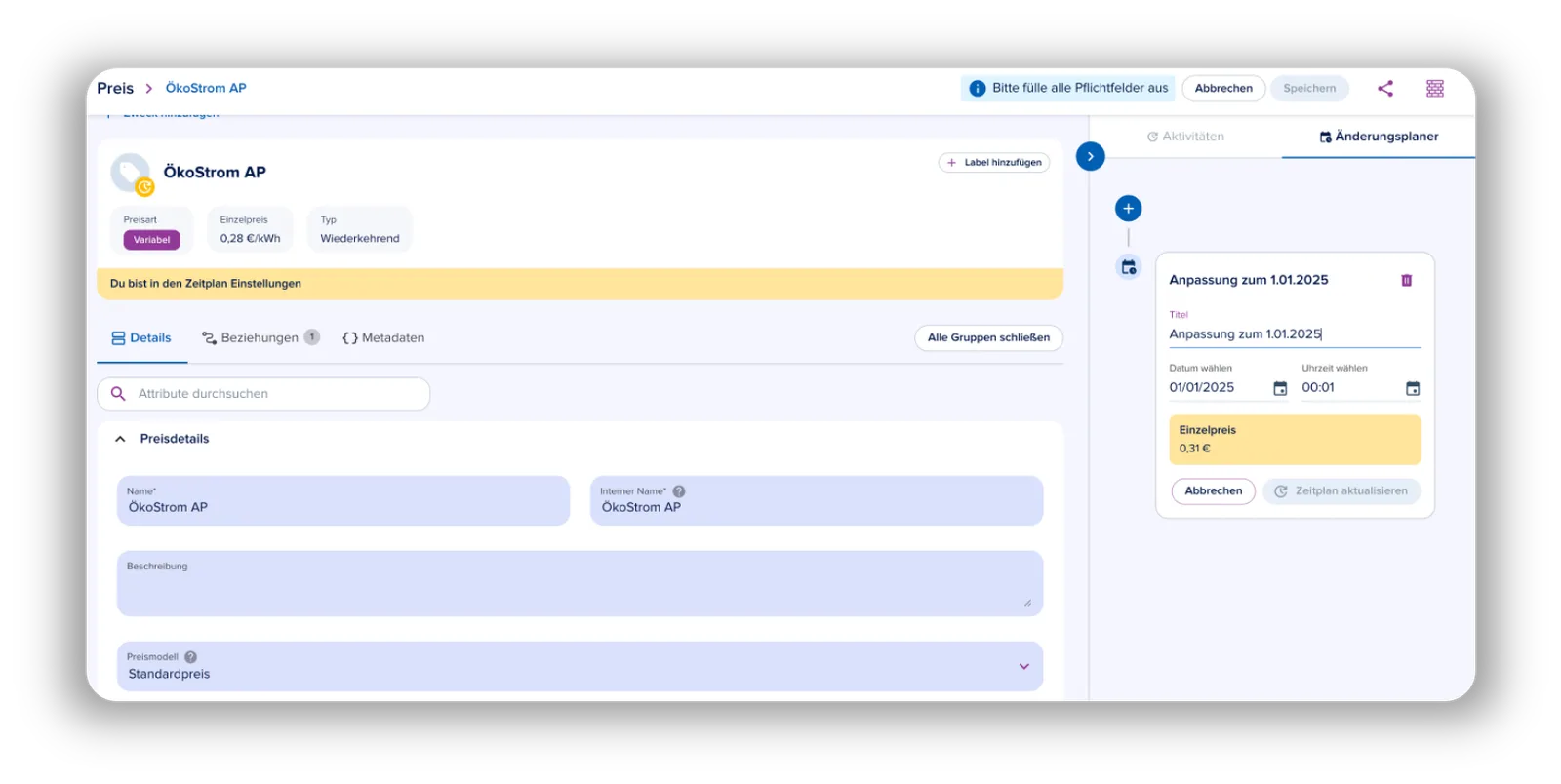Add new schedule entry with plus button
The image size is (1561, 784).
click(x=1129, y=209)
